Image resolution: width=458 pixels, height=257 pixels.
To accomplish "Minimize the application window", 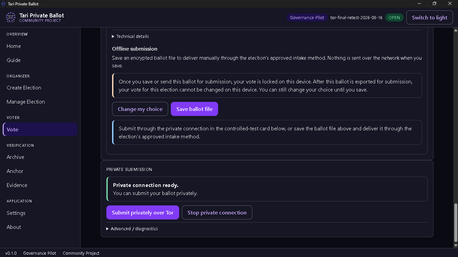I will point(419,4).
